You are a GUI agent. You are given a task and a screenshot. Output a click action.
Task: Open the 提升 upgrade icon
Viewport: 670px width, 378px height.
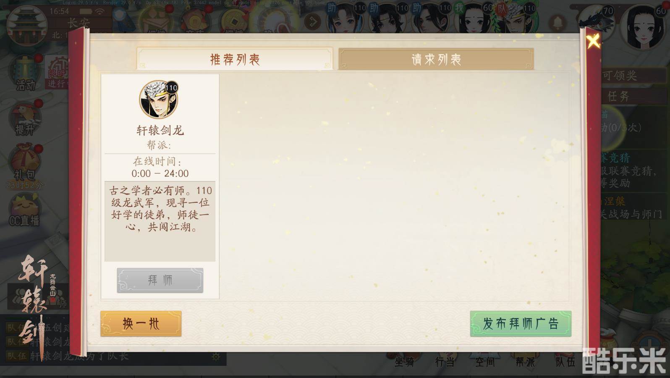(24, 120)
